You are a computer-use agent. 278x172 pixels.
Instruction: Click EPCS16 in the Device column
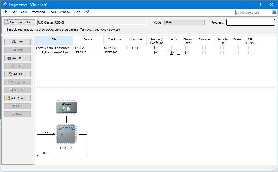coord(81,52)
